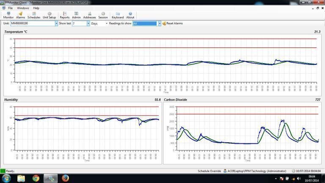Click the Humidity chart title
325x183 pixels.
click(x=11, y=100)
